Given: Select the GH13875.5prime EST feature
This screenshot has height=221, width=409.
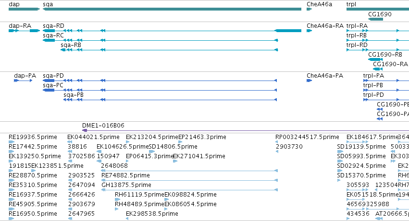Looking at the screenshot, I should click(190, 190).
